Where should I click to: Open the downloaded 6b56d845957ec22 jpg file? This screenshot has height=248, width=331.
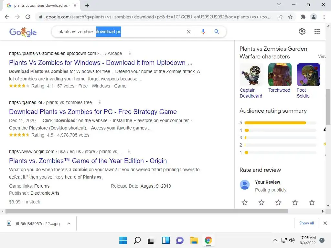point(34,223)
